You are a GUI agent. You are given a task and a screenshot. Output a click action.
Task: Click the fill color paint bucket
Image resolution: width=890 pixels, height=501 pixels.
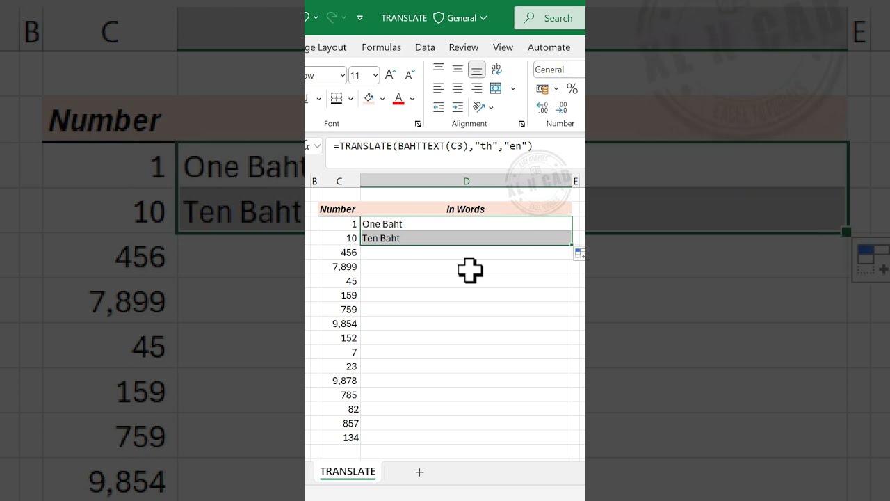[x=369, y=98]
